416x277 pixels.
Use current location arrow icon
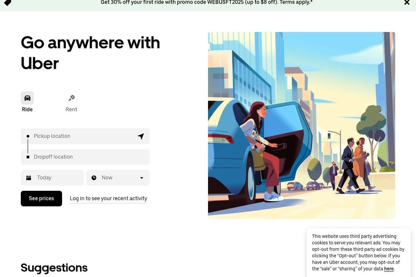[x=141, y=136]
